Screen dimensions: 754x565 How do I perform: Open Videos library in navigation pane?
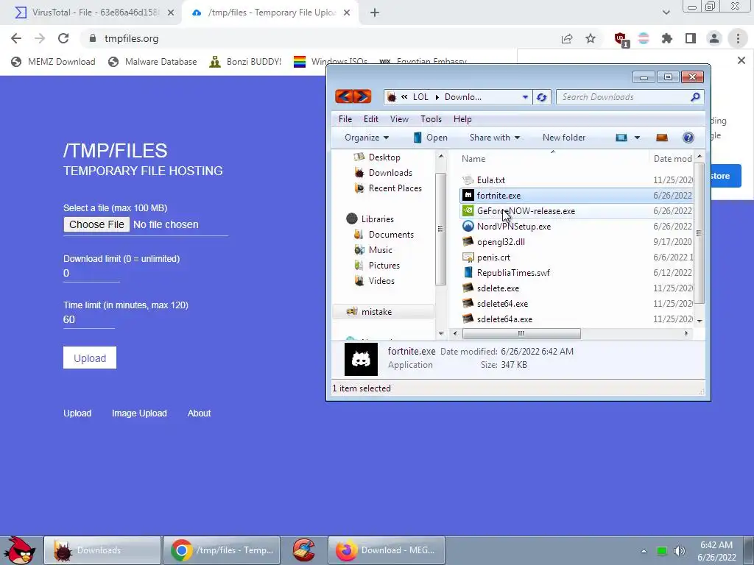coord(375,280)
